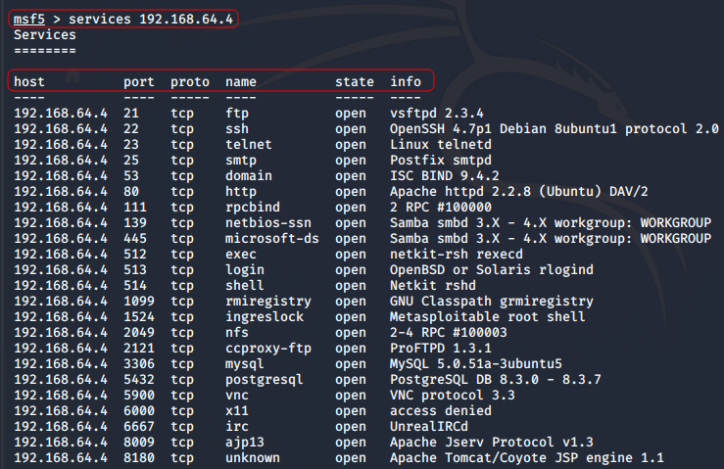Click the 'netbios-ssn' service name
The image size is (724, 469).
268,223
